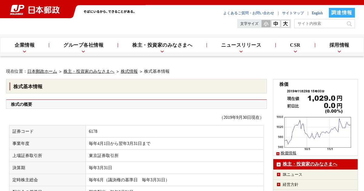This screenshot has height=191, width=364.
Task: Click the （2019年9月30日現在） date note
Action: tap(242, 118)
